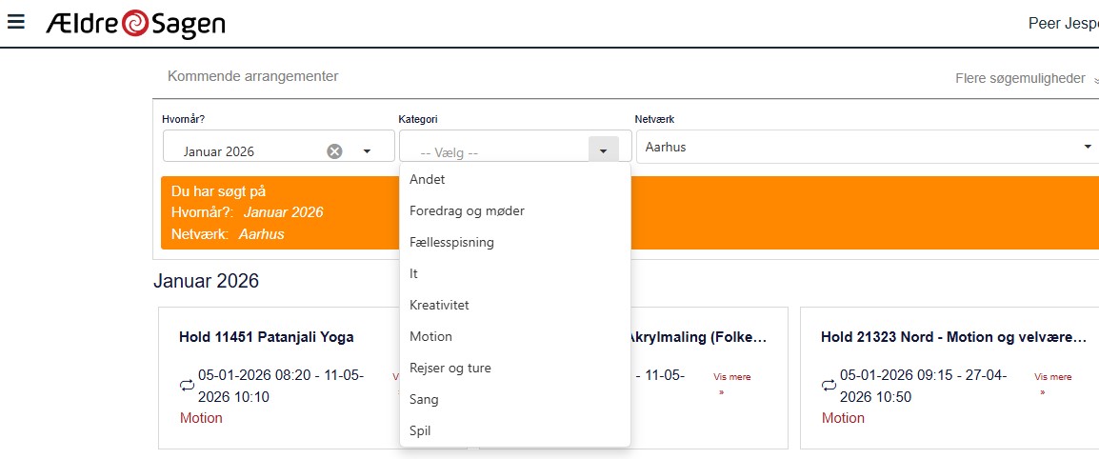
Task: Pick Spil from the category list
Action: pos(420,430)
